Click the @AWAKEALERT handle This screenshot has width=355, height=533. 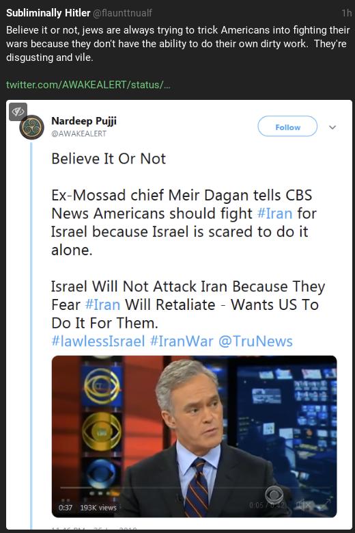[x=79, y=133]
